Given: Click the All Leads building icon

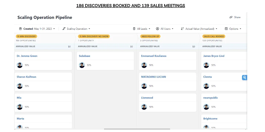Looking at the screenshot, I should coord(134,29).
